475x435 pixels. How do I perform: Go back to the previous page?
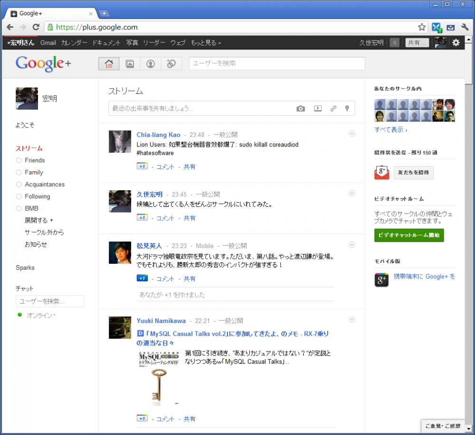click(x=10, y=27)
